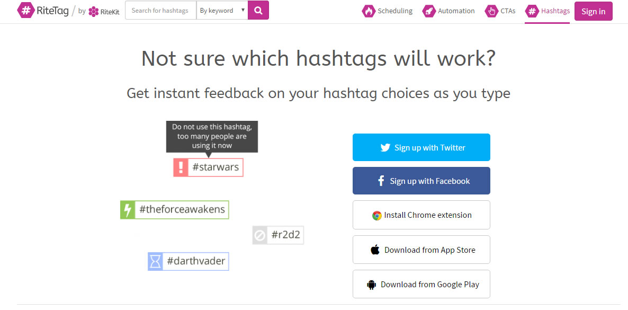Click the blocked icon next to #r2d2

coord(259,235)
